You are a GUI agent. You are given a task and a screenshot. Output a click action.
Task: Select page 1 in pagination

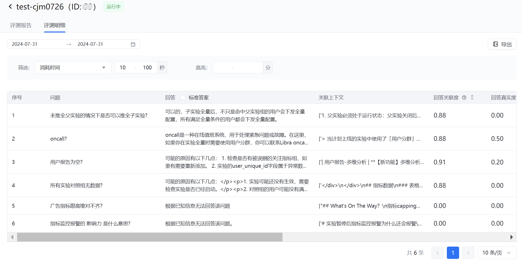coord(453,253)
